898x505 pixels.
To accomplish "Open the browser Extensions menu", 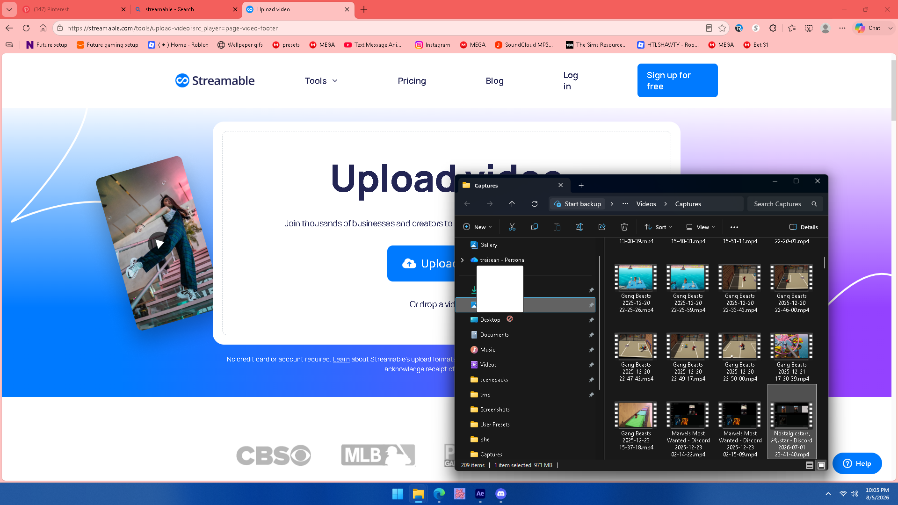I will 773,28.
